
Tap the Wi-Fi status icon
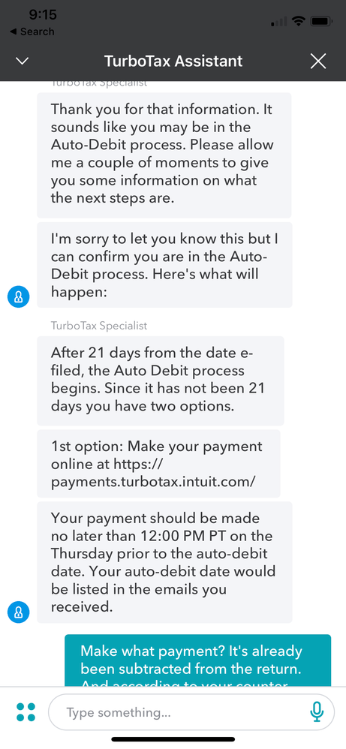(299, 21)
